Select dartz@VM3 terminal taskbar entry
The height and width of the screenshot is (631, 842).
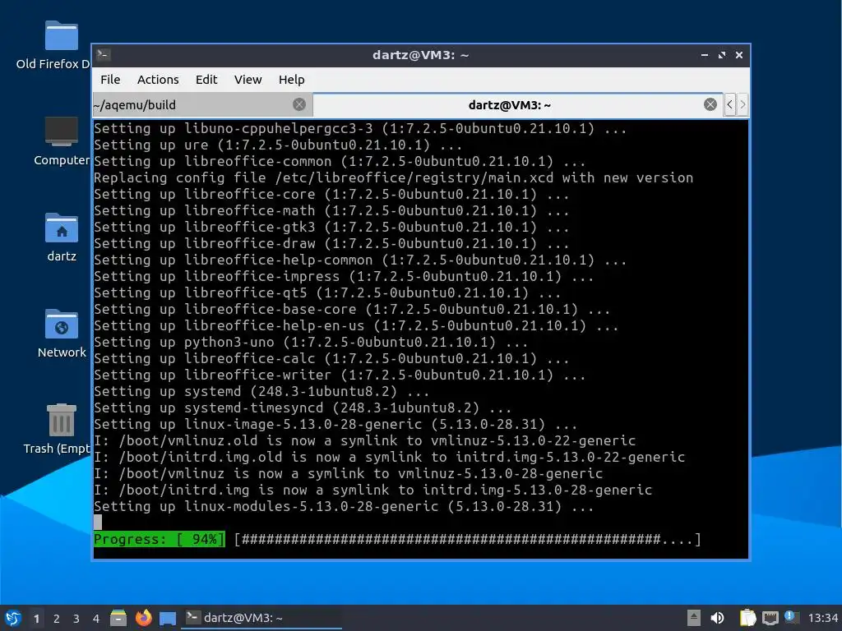262,618
